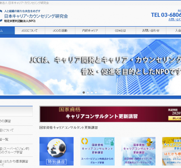
Task: Switch to the third carousel slide dot
Action: coord(92,93)
